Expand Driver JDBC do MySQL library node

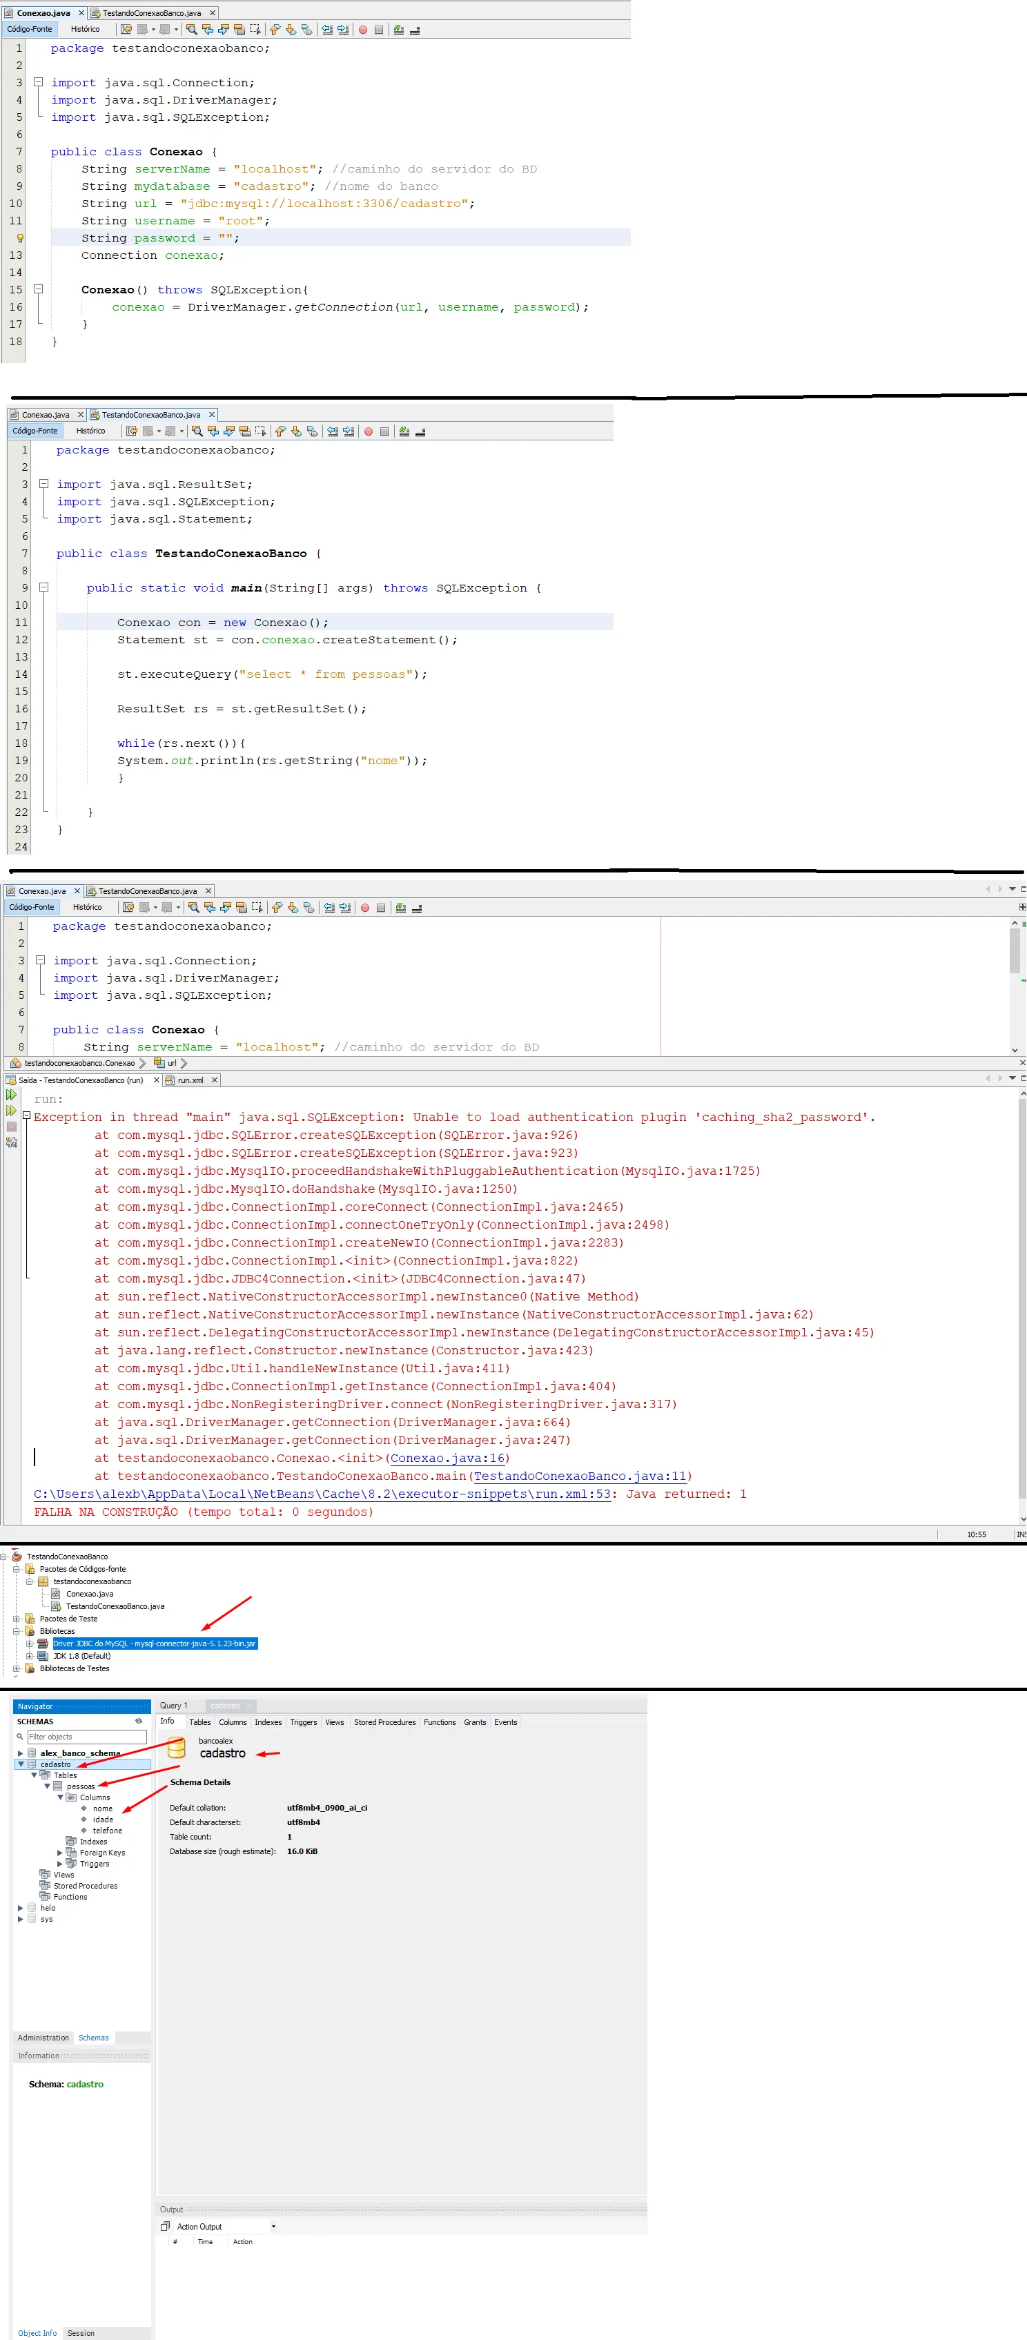pyautogui.click(x=29, y=1644)
